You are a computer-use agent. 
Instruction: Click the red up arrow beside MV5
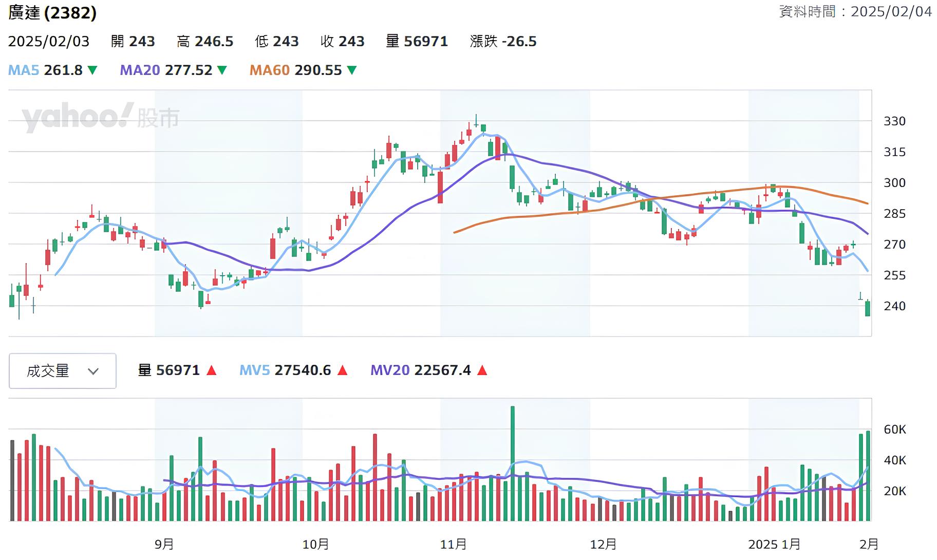tap(342, 370)
